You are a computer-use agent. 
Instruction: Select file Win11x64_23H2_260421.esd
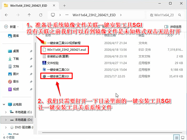coord(64,50)
